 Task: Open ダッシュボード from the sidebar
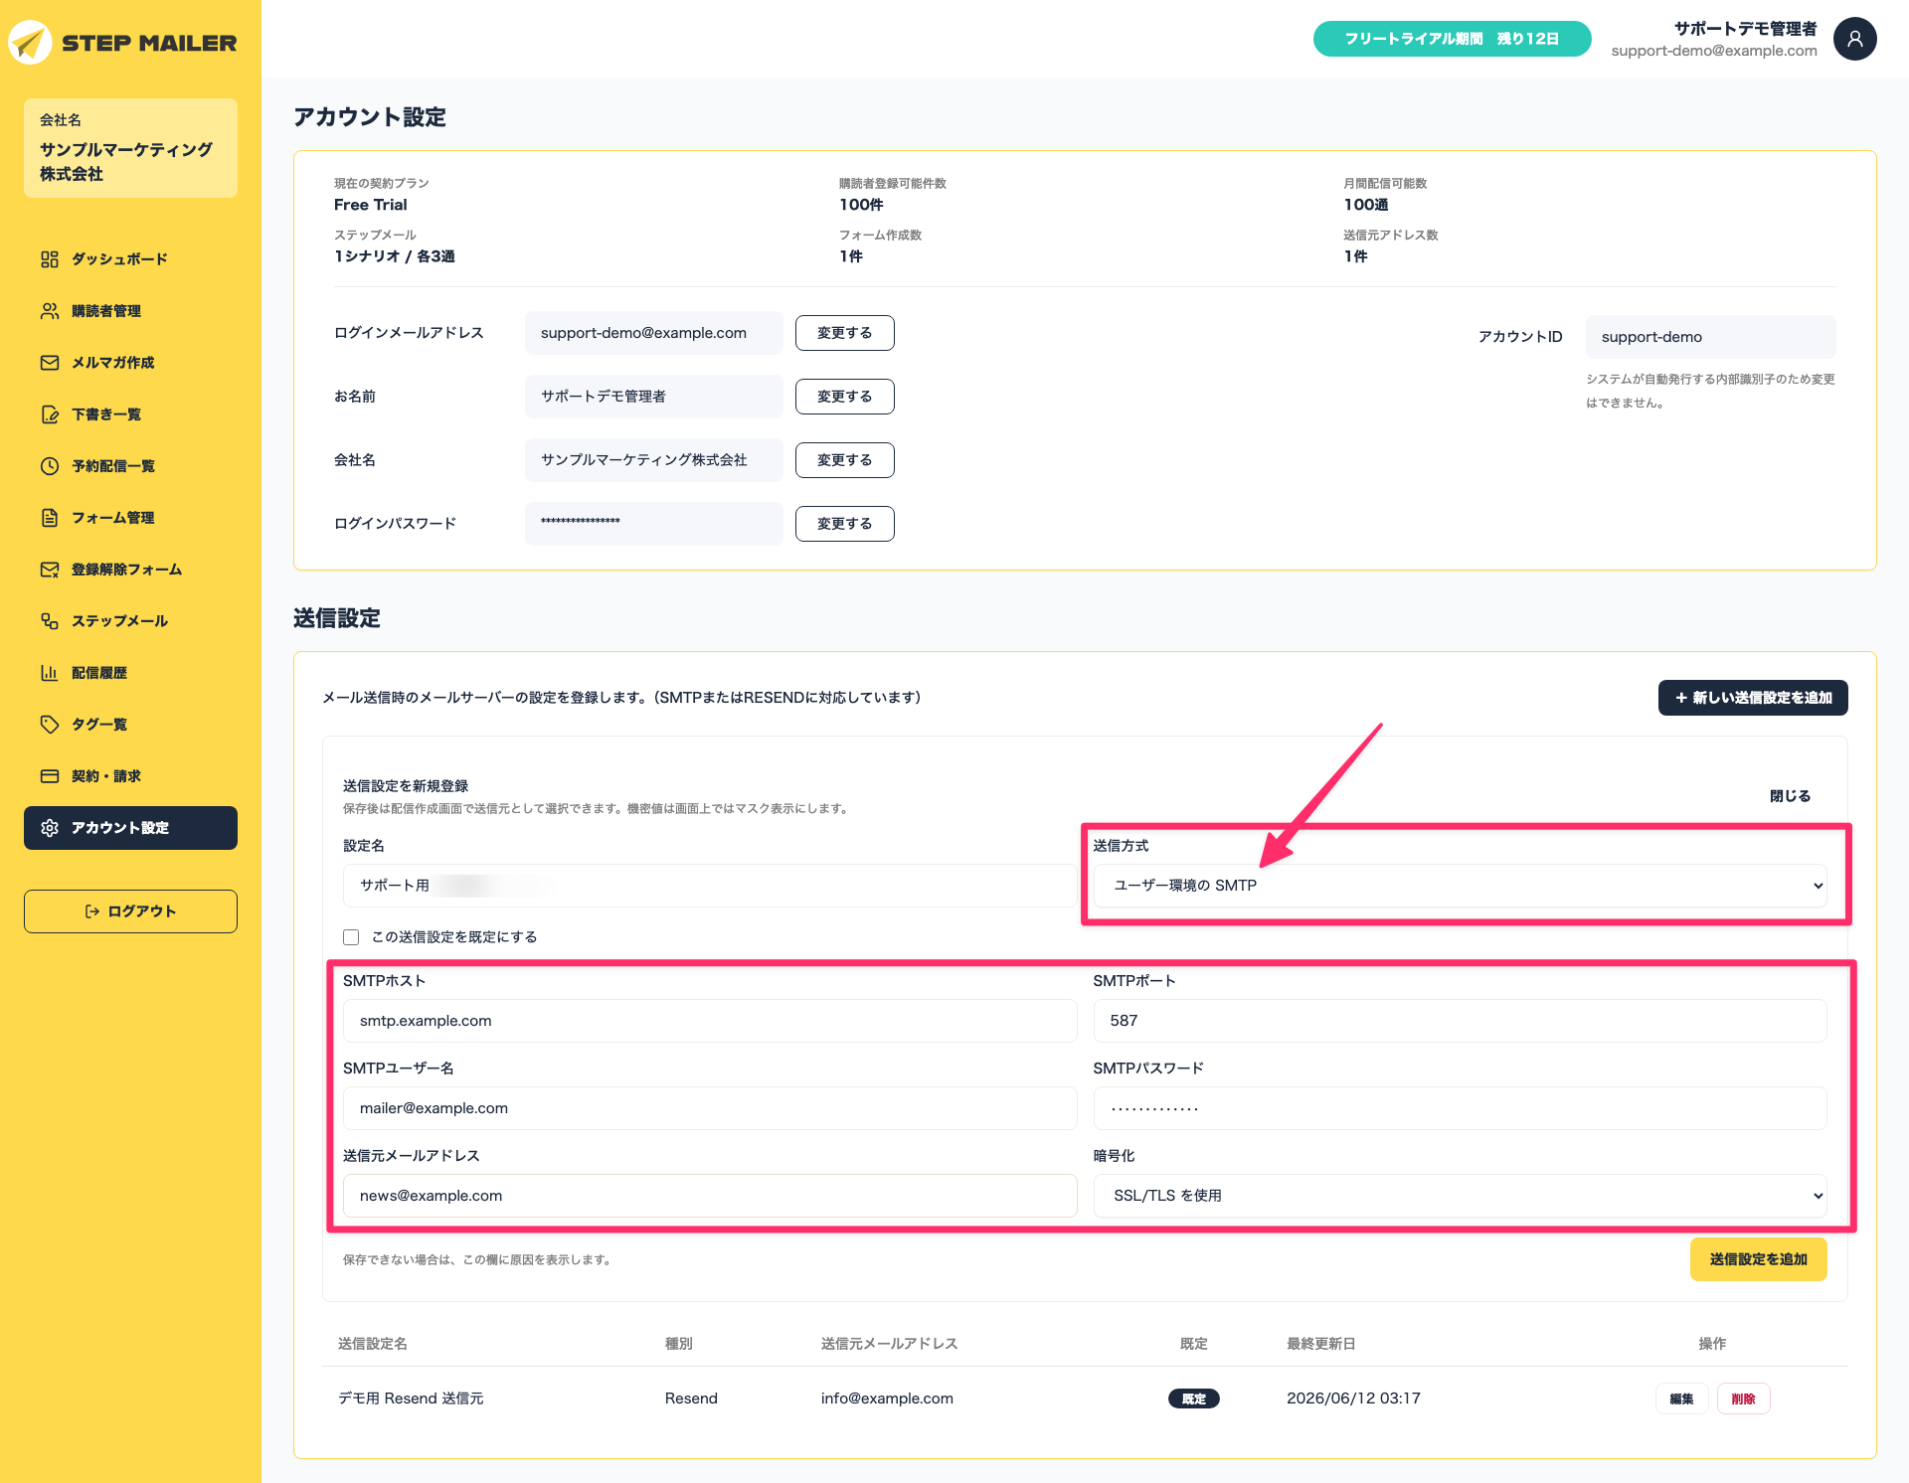(x=130, y=259)
